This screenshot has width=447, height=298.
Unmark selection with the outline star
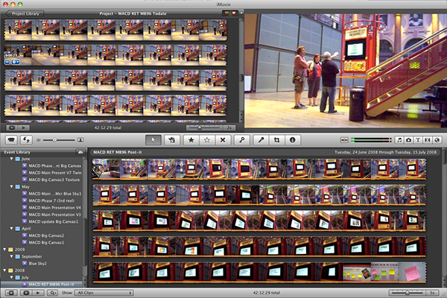coord(207,140)
